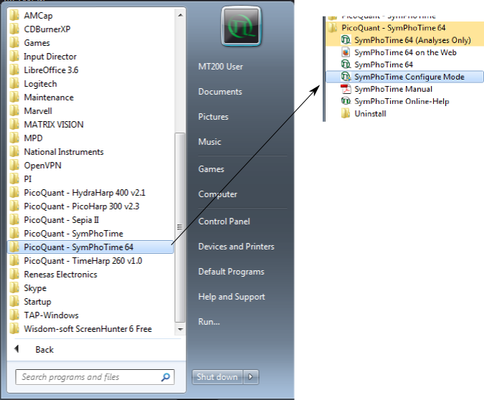Expand PicoQuant - HydraHarp 400 v2.1 folder

click(x=84, y=193)
